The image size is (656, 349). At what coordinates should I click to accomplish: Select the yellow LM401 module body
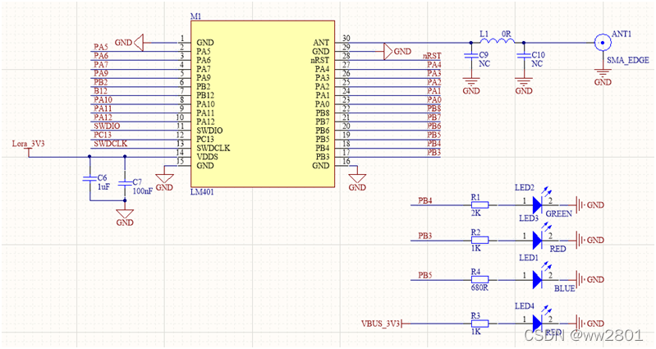click(x=263, y=103)
